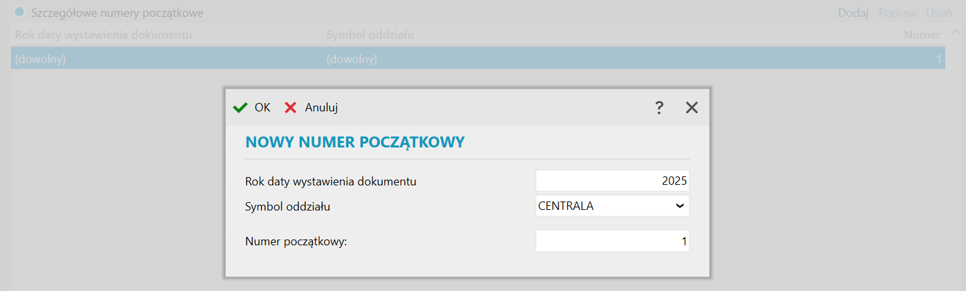The image size is (966, 291).
Task: Click the red X Anuluj icon
Action: pos(291,108)
